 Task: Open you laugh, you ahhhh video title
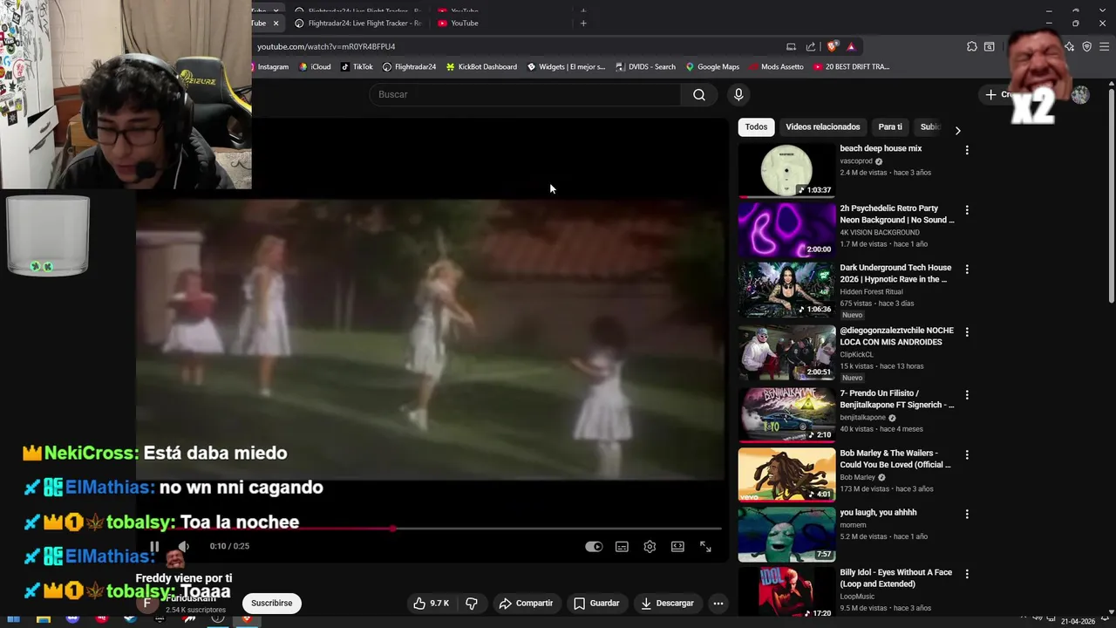click(878, 513)
